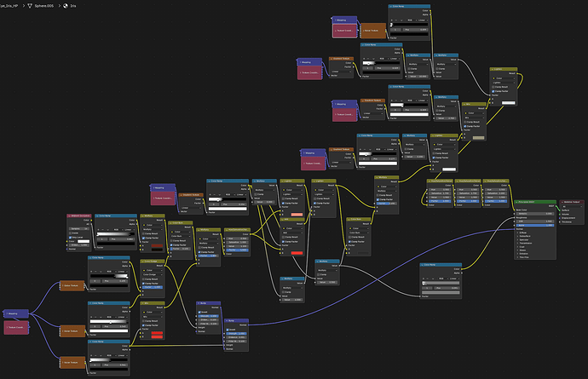The width and height of the screenshot is (588, 379).
Task: Click the BSDF output socket on Principled BSDF
Action: click(x=556, y=206)
